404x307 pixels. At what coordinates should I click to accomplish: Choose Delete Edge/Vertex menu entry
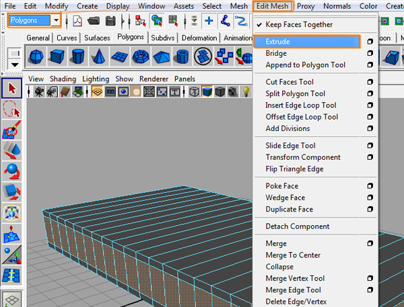tap(296, 302)
